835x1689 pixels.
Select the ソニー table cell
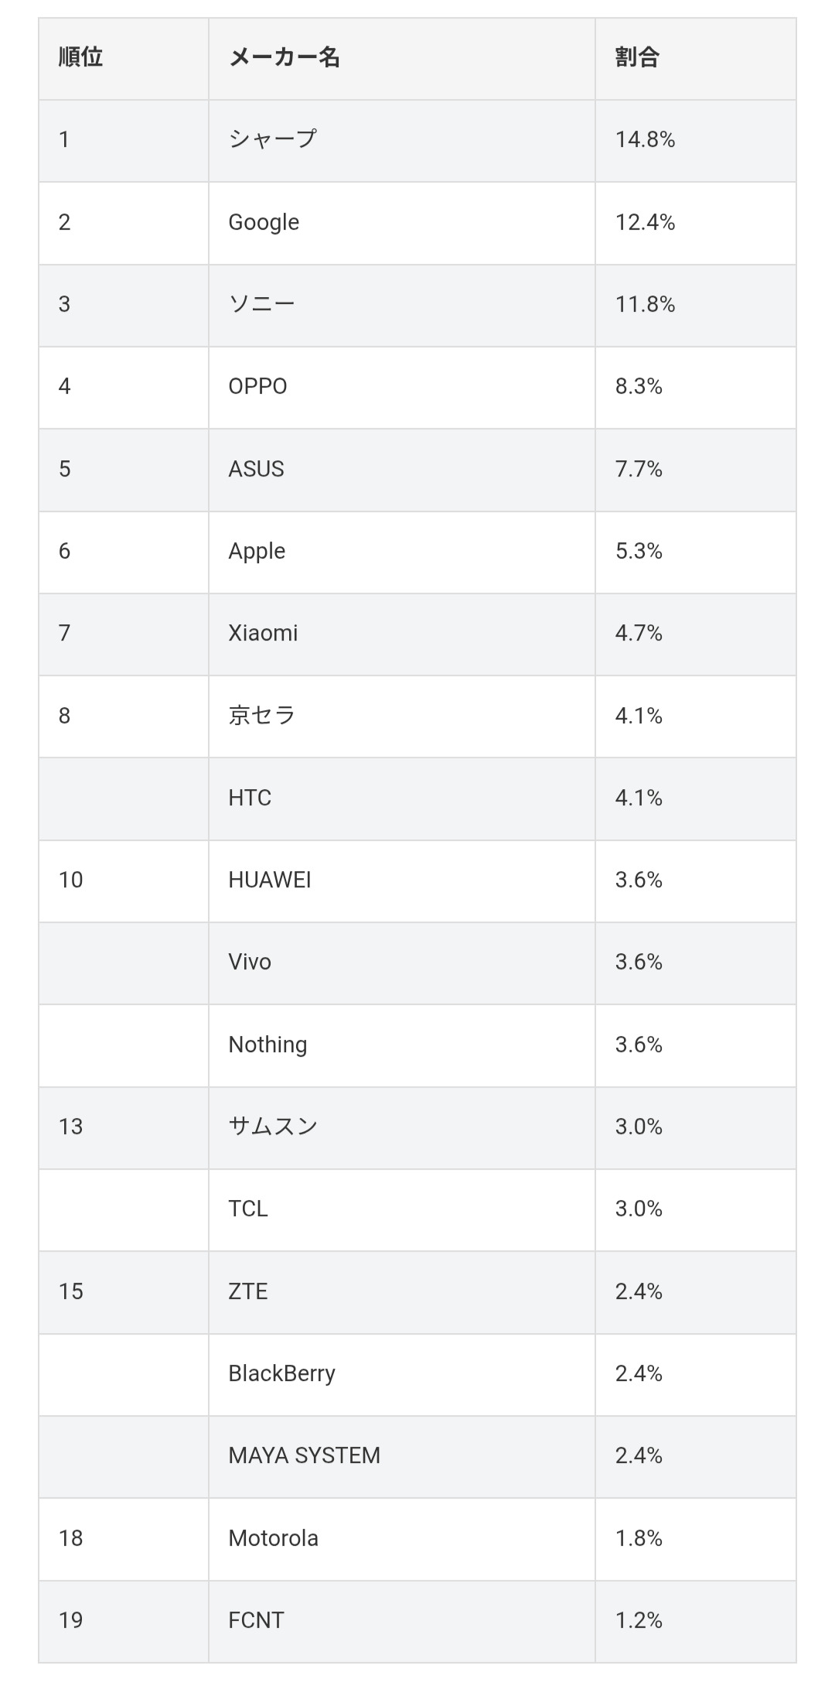coord(261,304)
